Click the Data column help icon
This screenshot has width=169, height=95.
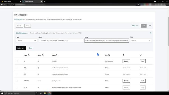(56, 55)
